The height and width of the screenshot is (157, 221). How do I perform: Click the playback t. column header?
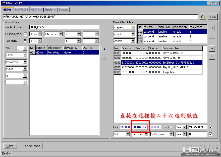73,48
